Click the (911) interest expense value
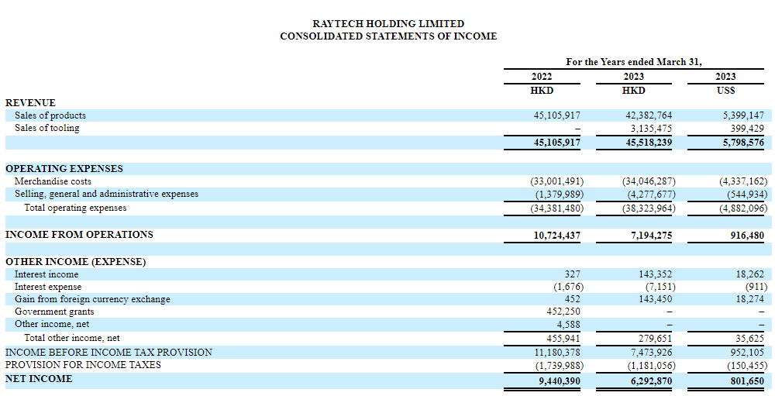775x396 pixels. 756,287
